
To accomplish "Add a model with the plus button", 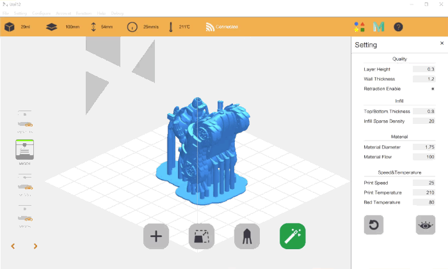I will (x=156, y=236).
